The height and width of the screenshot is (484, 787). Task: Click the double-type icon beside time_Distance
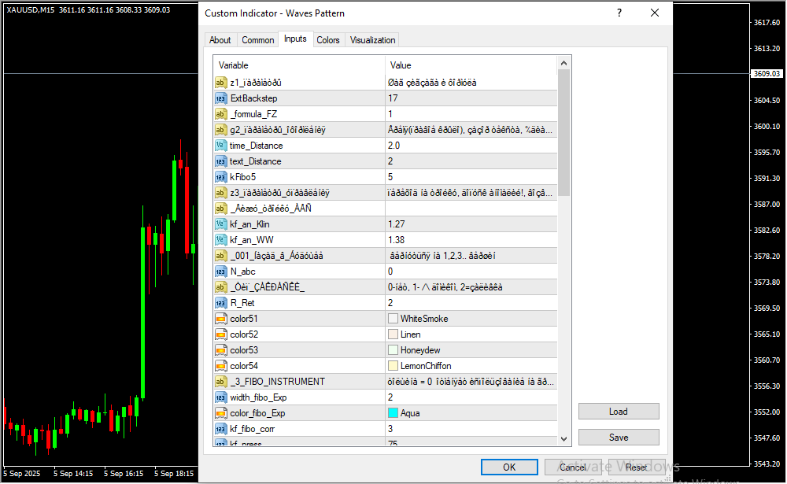pyautogui.click(x=220, y=146)
